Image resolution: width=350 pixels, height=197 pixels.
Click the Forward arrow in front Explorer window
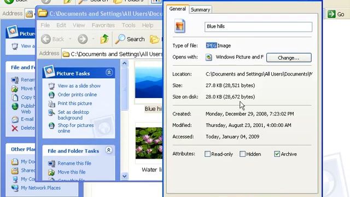point(83,39)
